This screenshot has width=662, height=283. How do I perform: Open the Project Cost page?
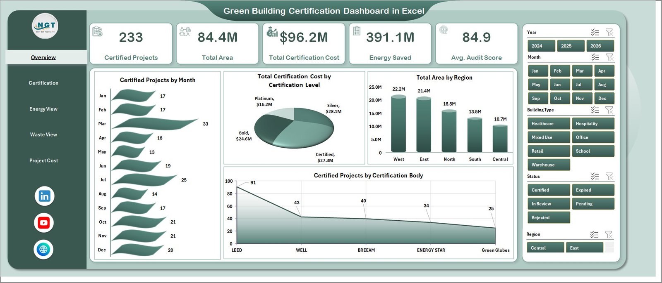pos(43,160)
